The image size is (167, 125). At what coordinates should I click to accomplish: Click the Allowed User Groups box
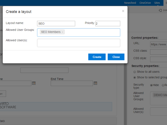79,33
